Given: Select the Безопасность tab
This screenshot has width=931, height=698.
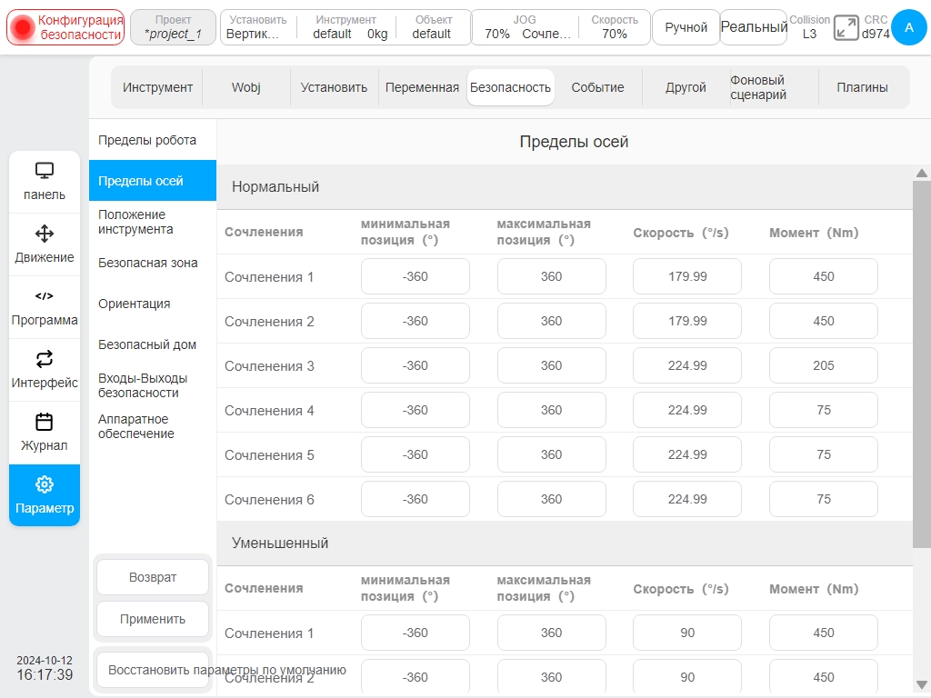Looking at the screenshot, I should pos(511,87).
